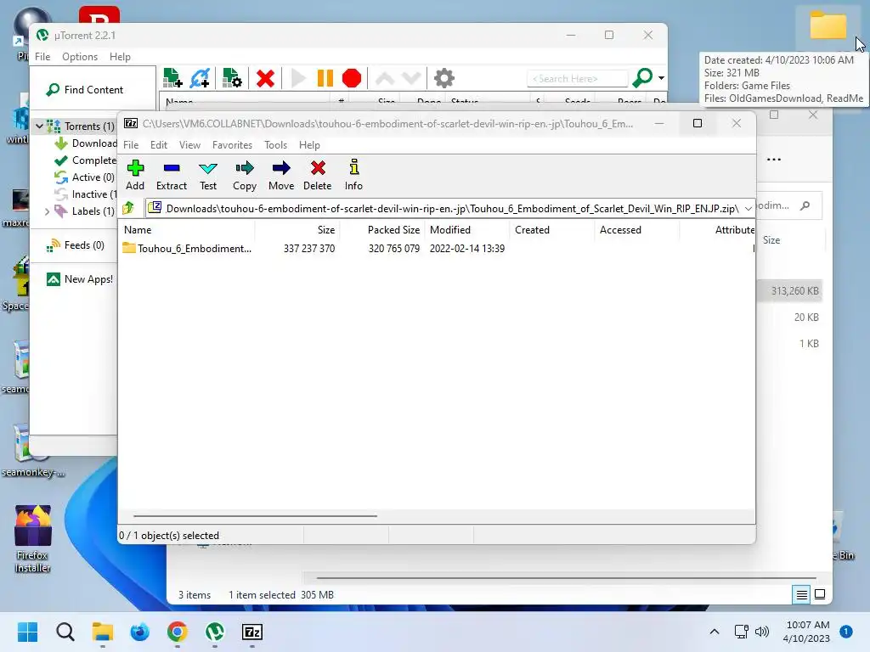The height and width of the screenshot is (652, 870).
Task: Click the 7-Zip address path field
Action: (443, 209)
